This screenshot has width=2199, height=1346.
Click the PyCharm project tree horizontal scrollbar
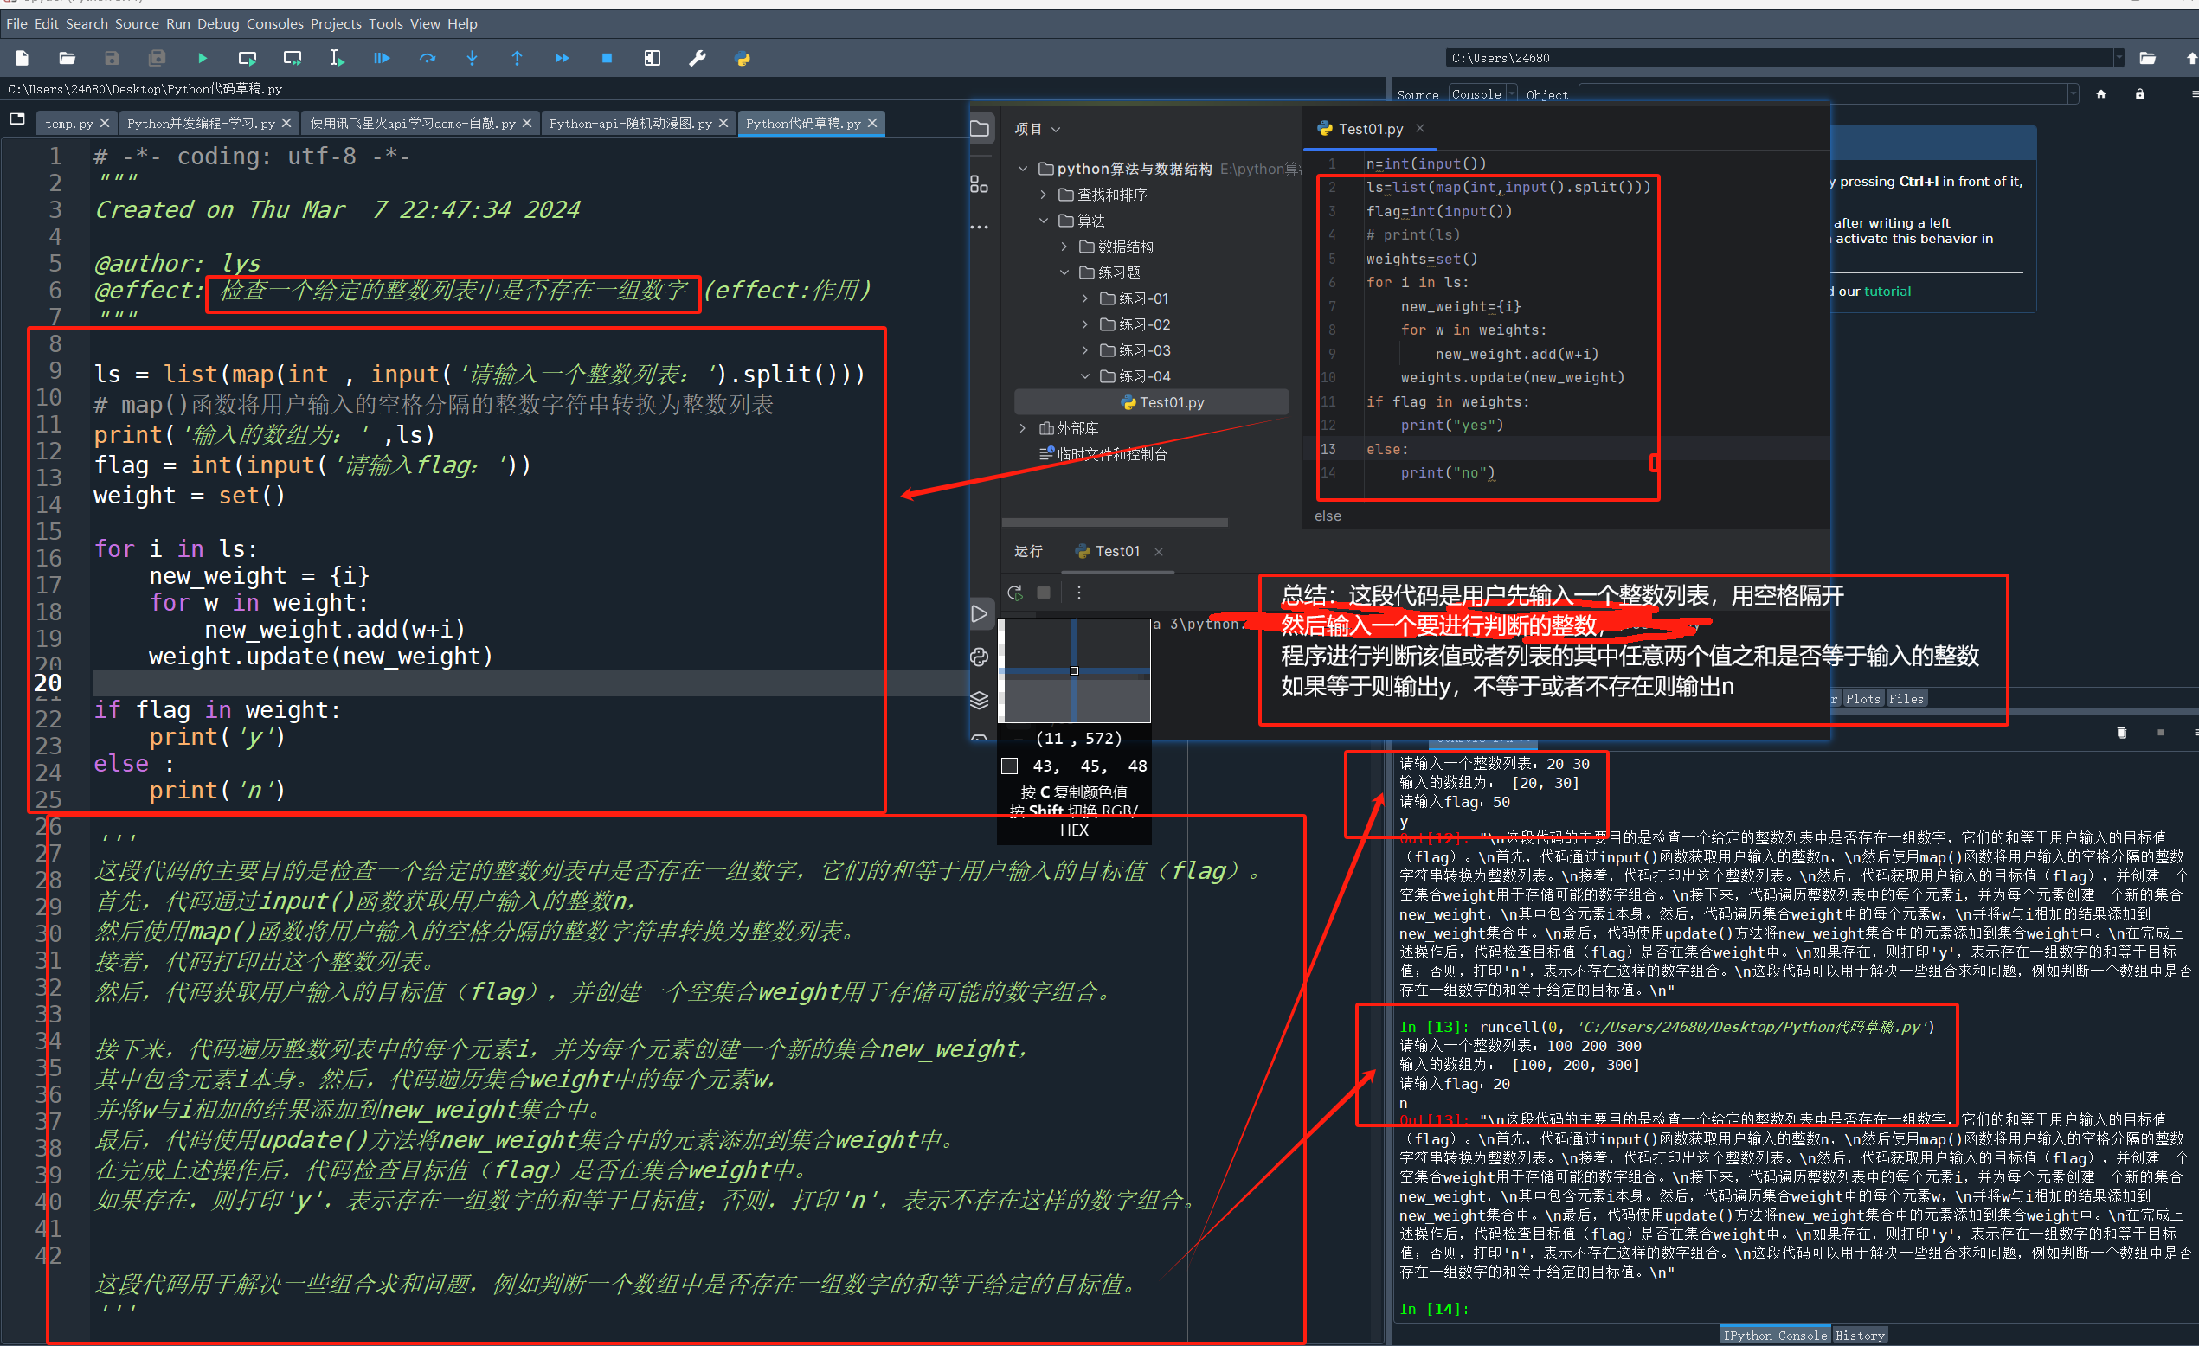(x=1115, y=522)
